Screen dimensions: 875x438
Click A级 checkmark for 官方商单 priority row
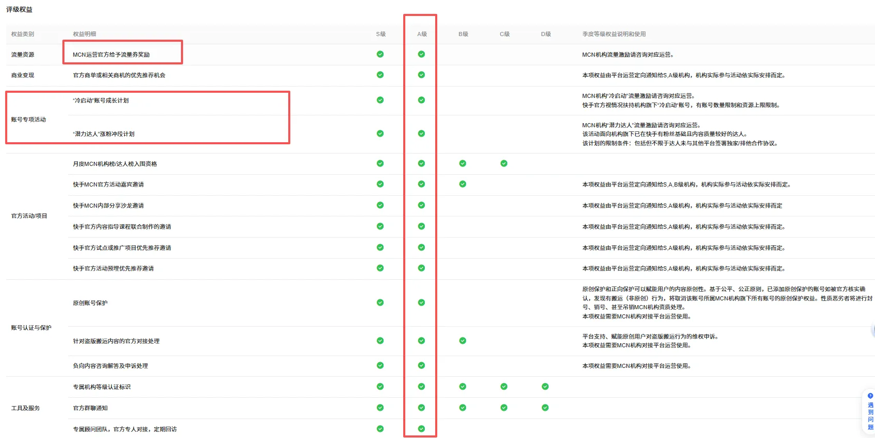(x=421, y=75)
